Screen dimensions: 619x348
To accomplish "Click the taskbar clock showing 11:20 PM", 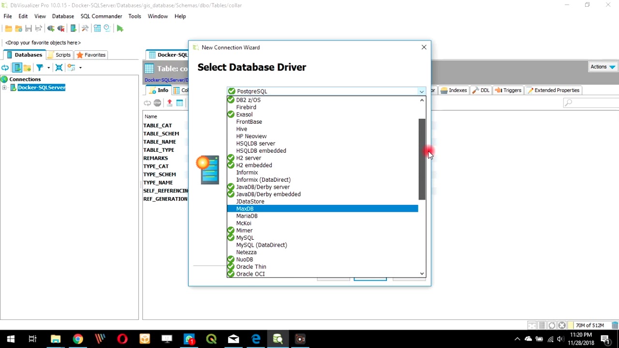I will click(581, 339).
